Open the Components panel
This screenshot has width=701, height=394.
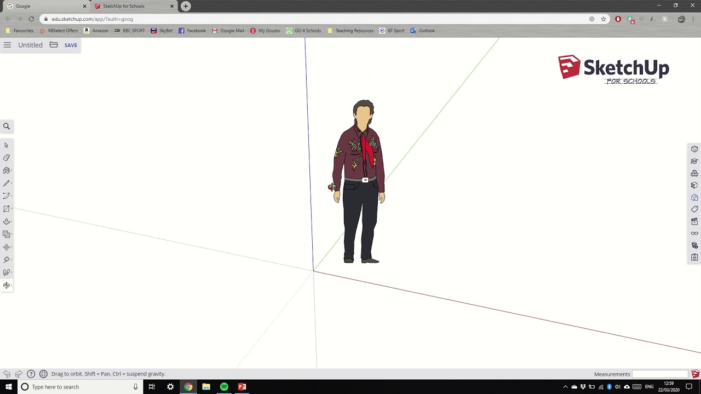click(x=694, y=173)
